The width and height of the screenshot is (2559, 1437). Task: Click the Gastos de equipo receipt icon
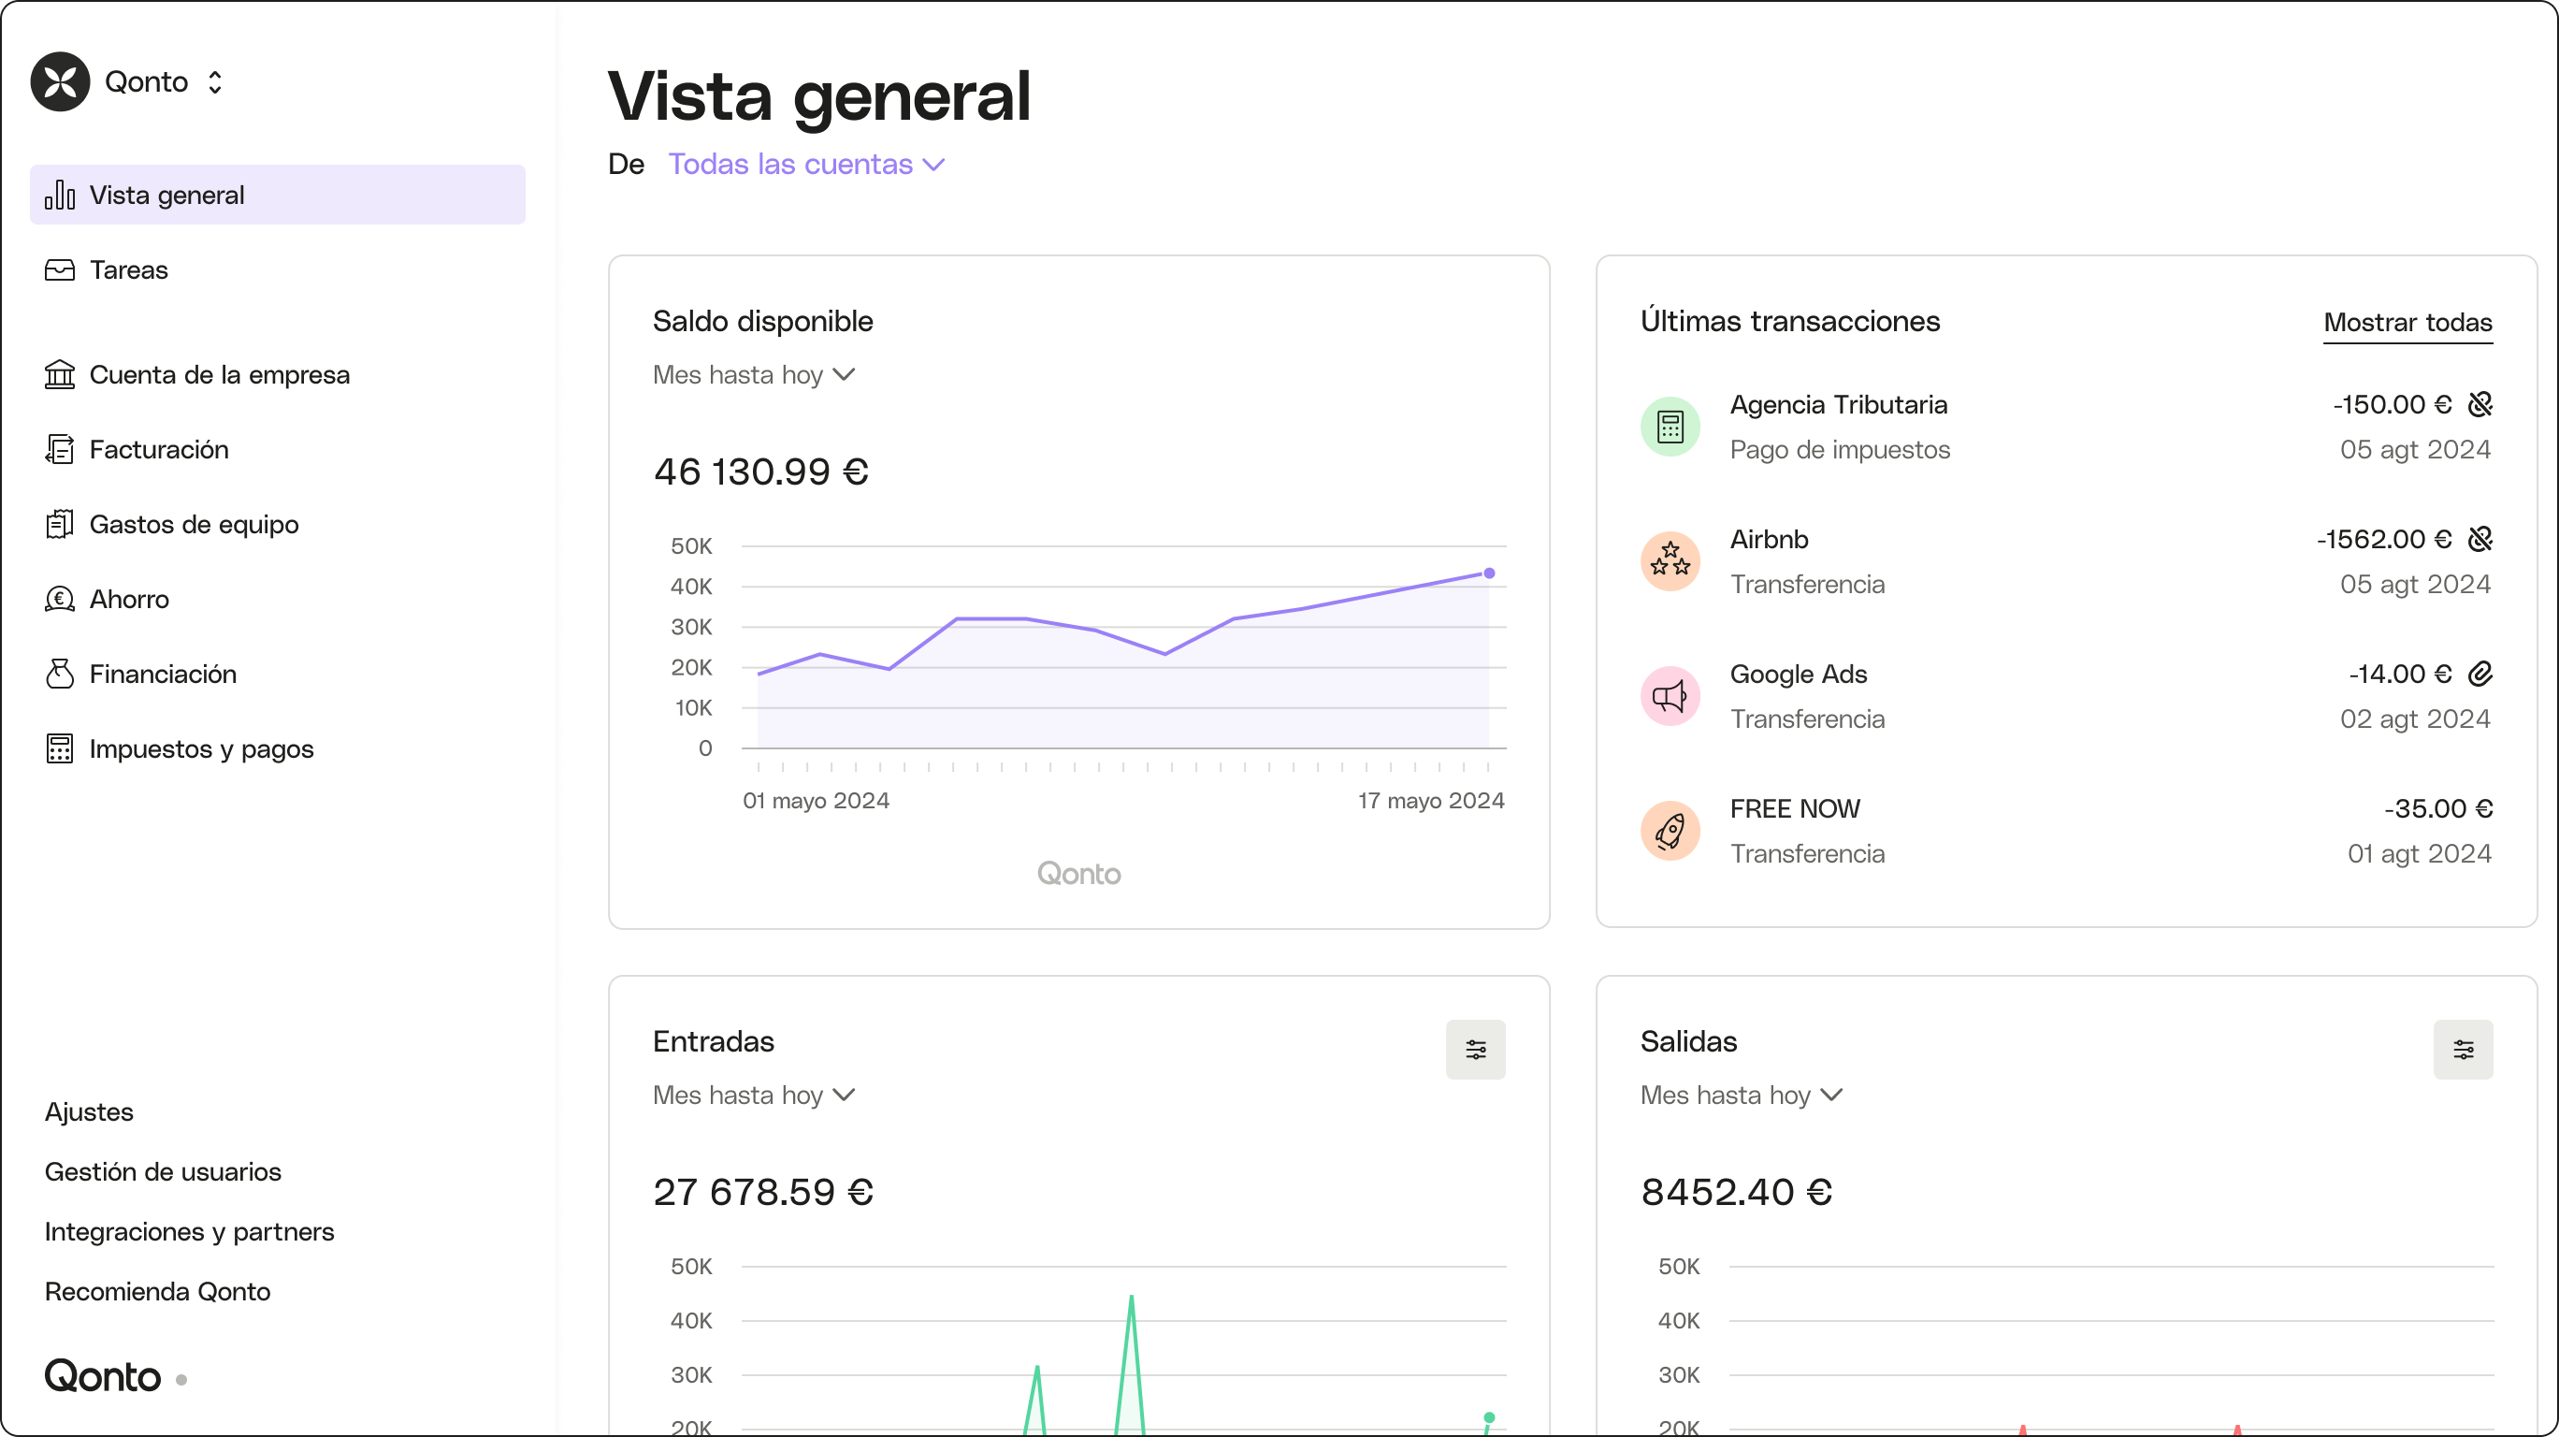coord(60,524)
